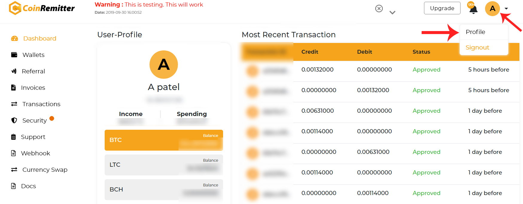Open Wallets from the sidebar

point(33,55)
